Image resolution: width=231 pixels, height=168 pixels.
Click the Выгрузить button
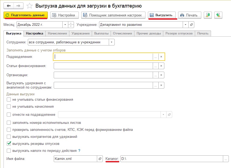click(x=162, y=15)
